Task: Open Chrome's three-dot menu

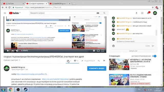Action: (x=160, y=7)
